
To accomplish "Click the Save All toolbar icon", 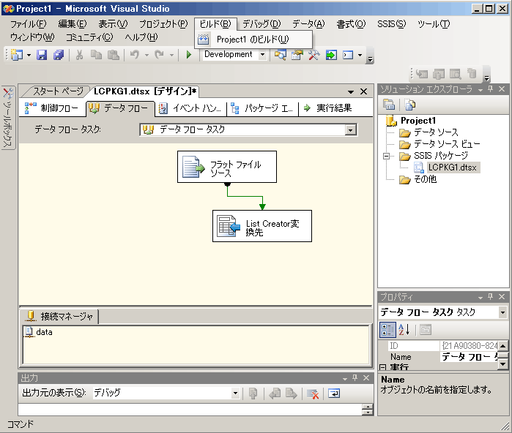I will (59, 55).
